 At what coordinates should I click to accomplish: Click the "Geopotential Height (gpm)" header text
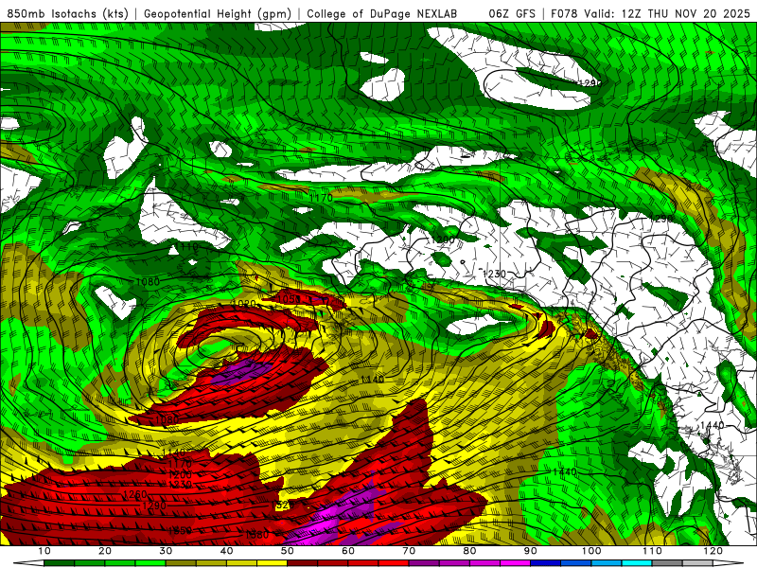click(x=218, y=13)
